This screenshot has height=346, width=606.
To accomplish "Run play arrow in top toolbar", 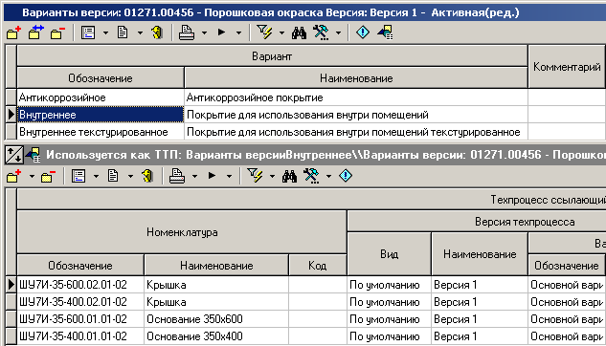I will click(x=221, y=32).
